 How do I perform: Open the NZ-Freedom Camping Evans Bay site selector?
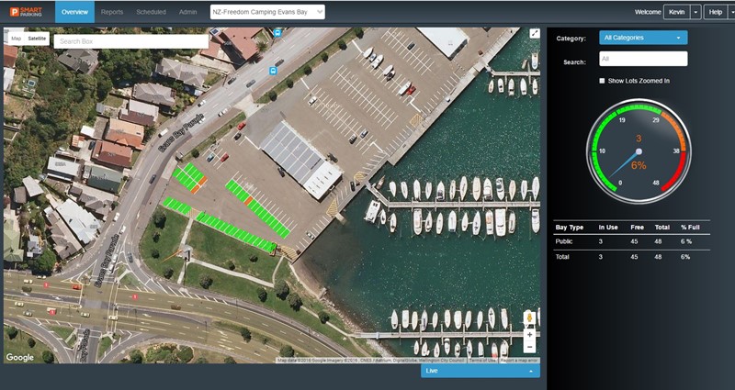(x=266, y=12)
